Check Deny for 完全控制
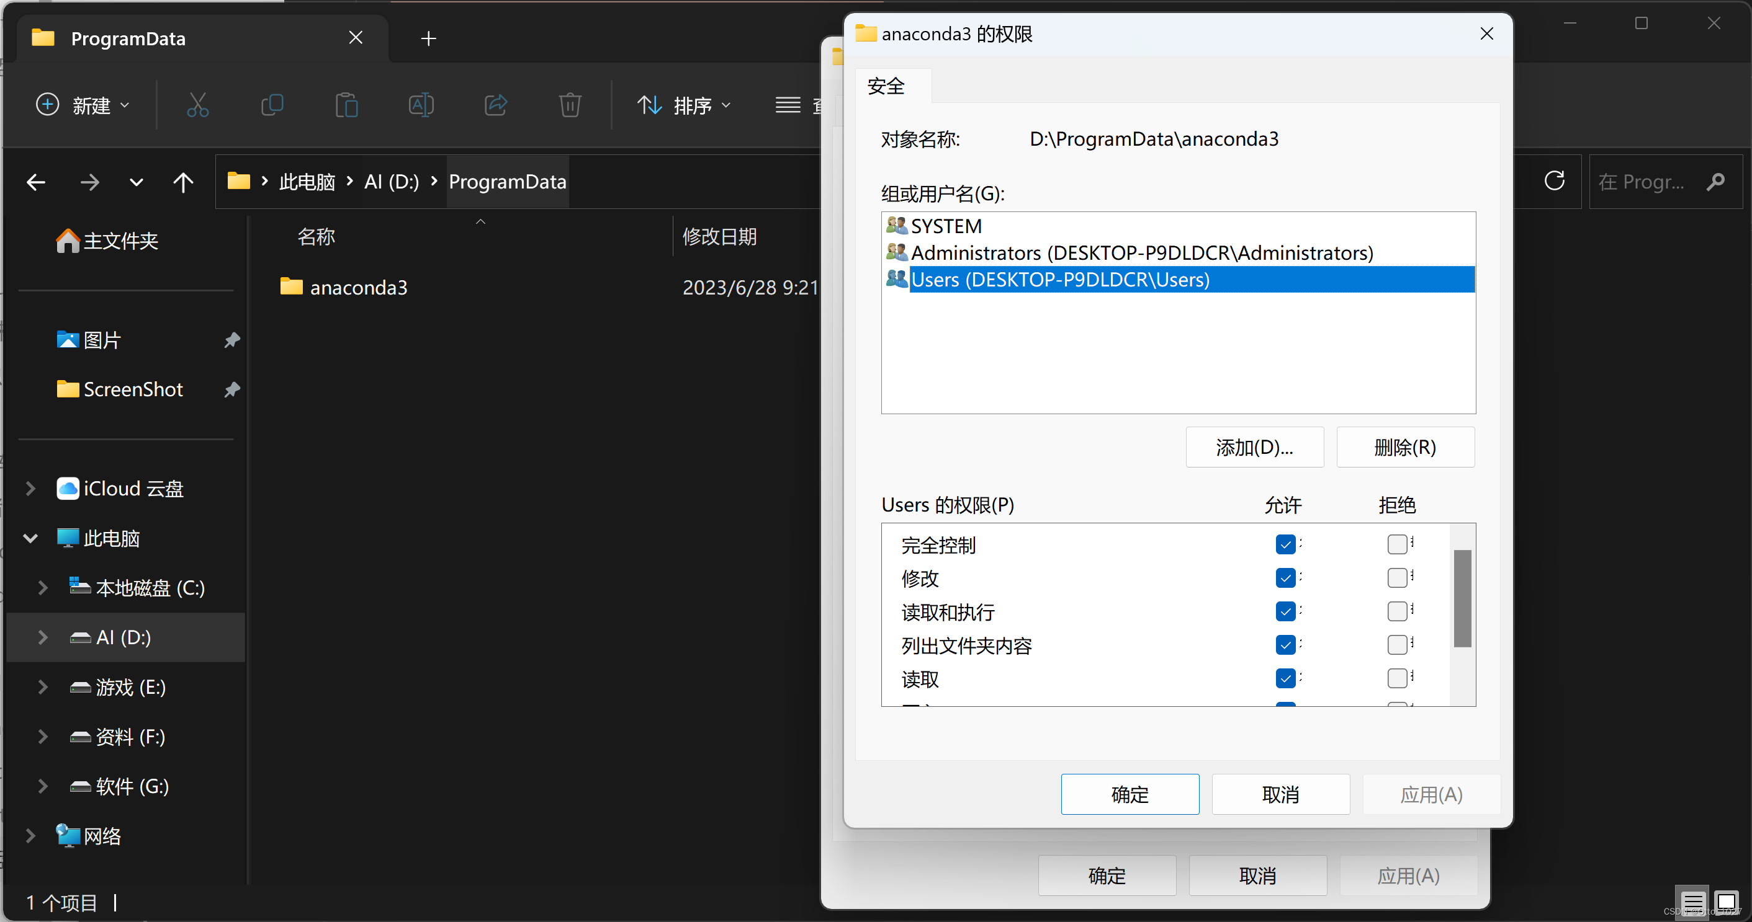The height and width of the screenshot is (922, 1752). pyautogui.click(x=1397, y=544)
